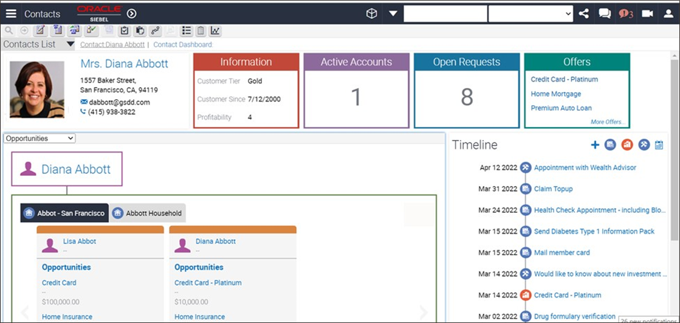Open Credit Card - Platinum in Offers tile

(564, 80)
